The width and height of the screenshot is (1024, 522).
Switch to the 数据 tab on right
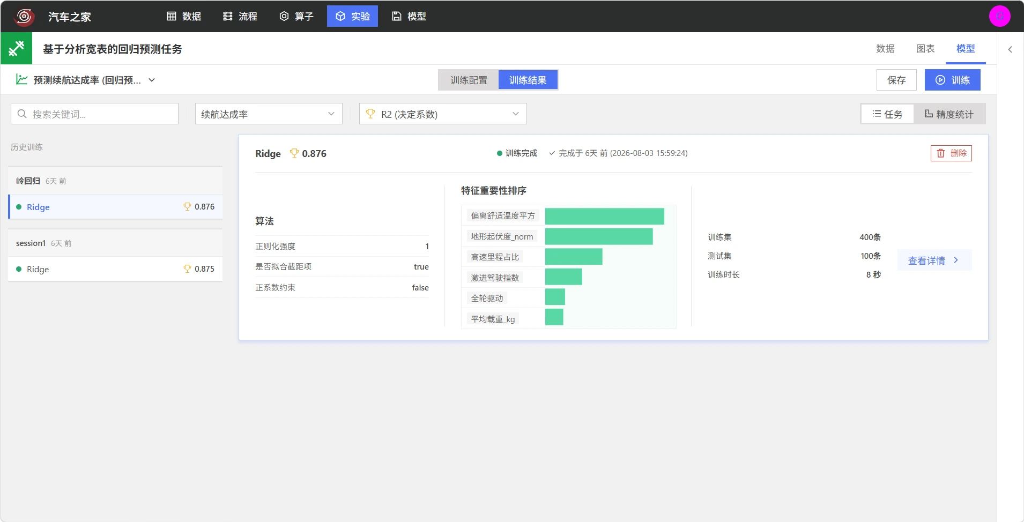point(885,49)
